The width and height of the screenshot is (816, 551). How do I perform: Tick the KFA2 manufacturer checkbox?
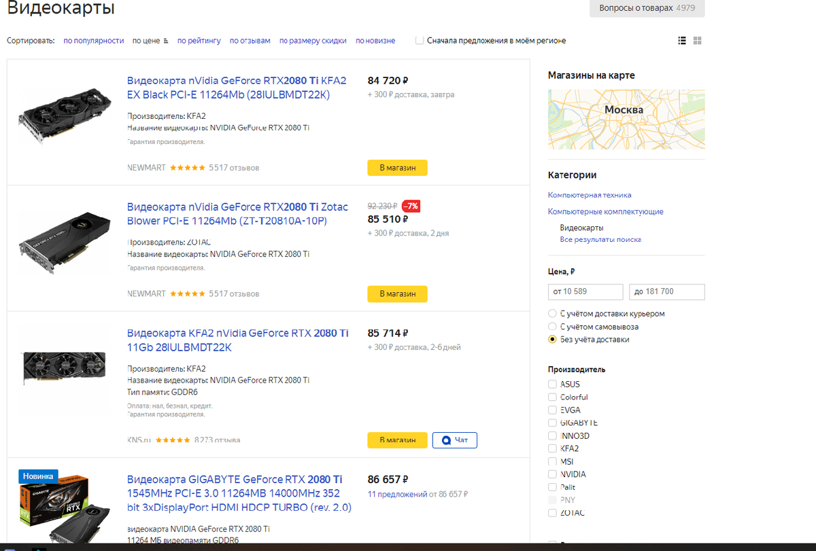tap(552, 449)
